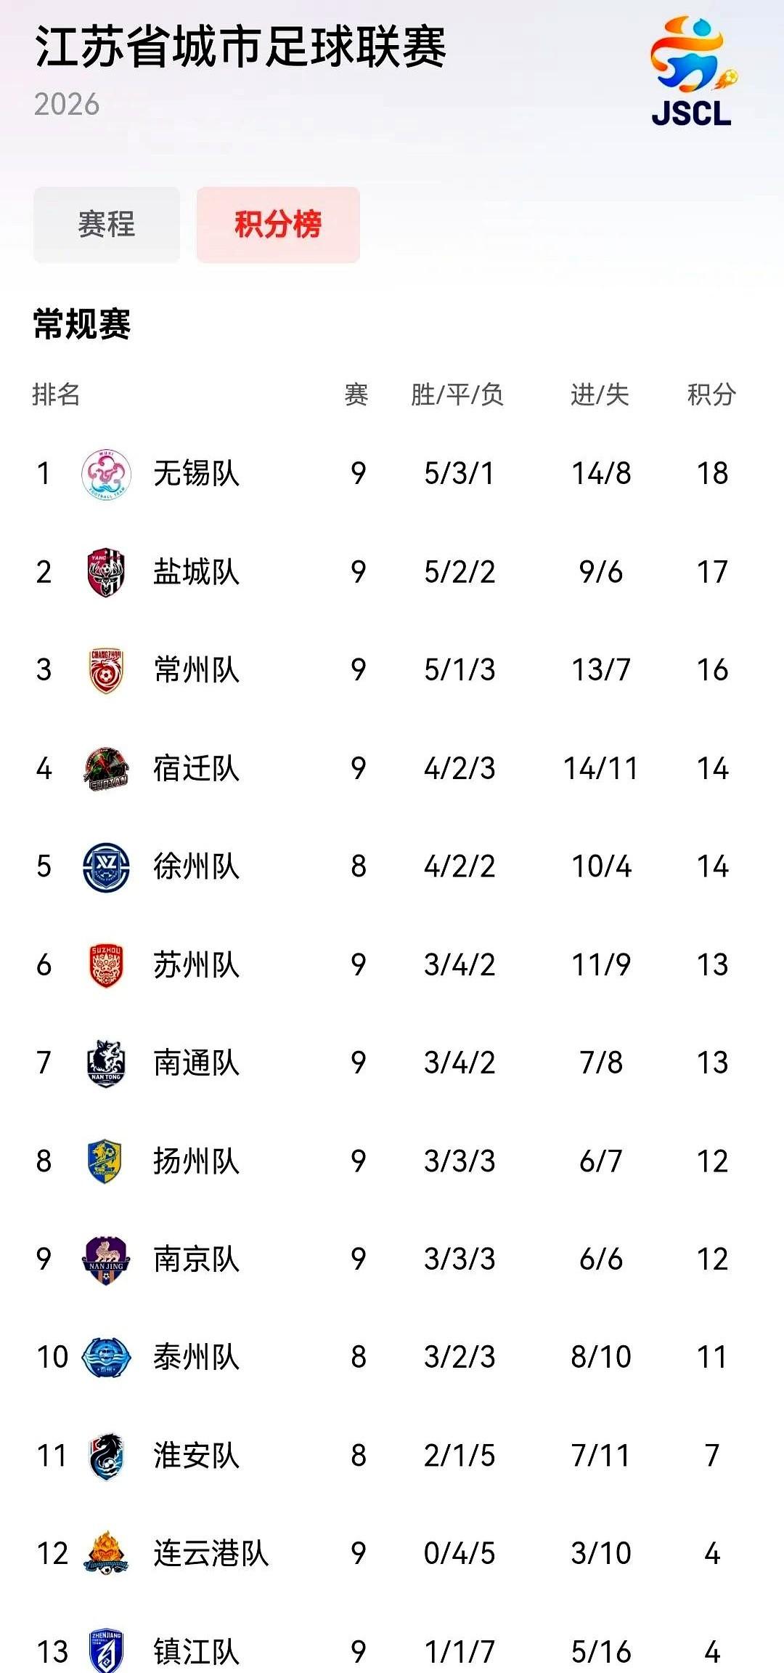
Task: Tap the 南京队 purple crest
Action: pyautogui.click(x=106, y=1259)
